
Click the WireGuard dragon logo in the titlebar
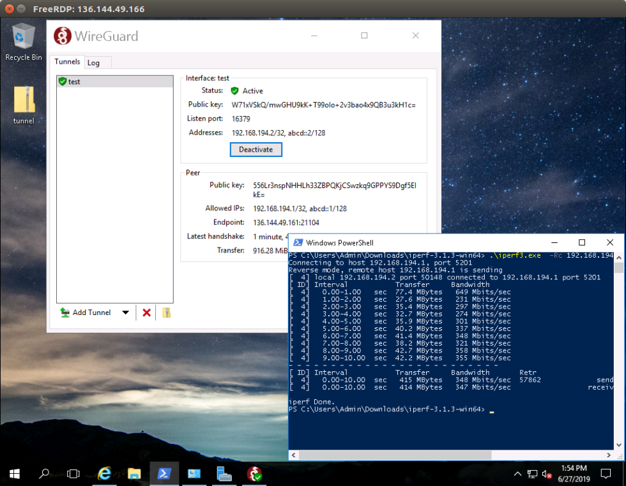[x=63, y=36]
